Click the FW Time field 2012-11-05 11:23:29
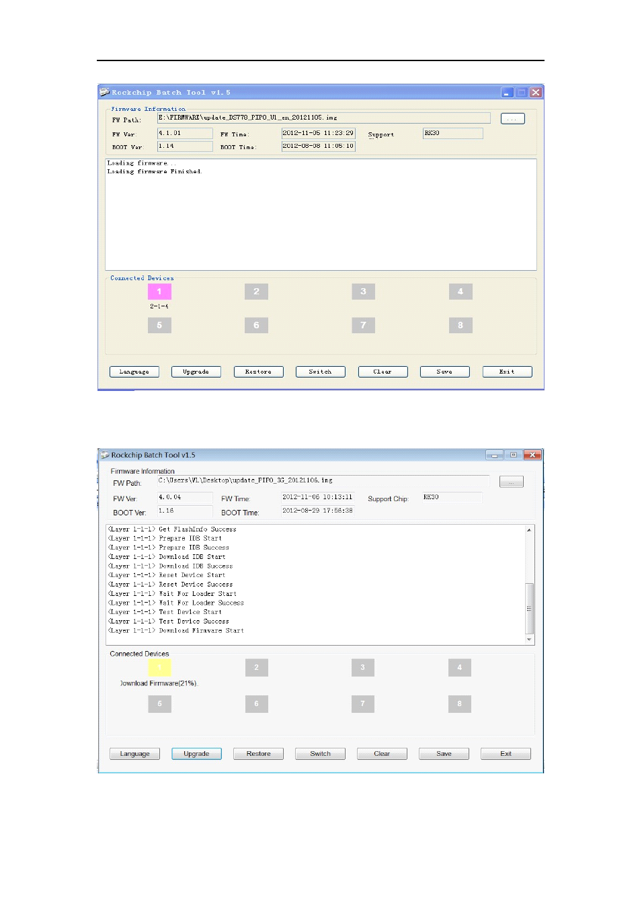Image resolution: width=642 pixels, height=907 pixels. (x=318, y=133)
